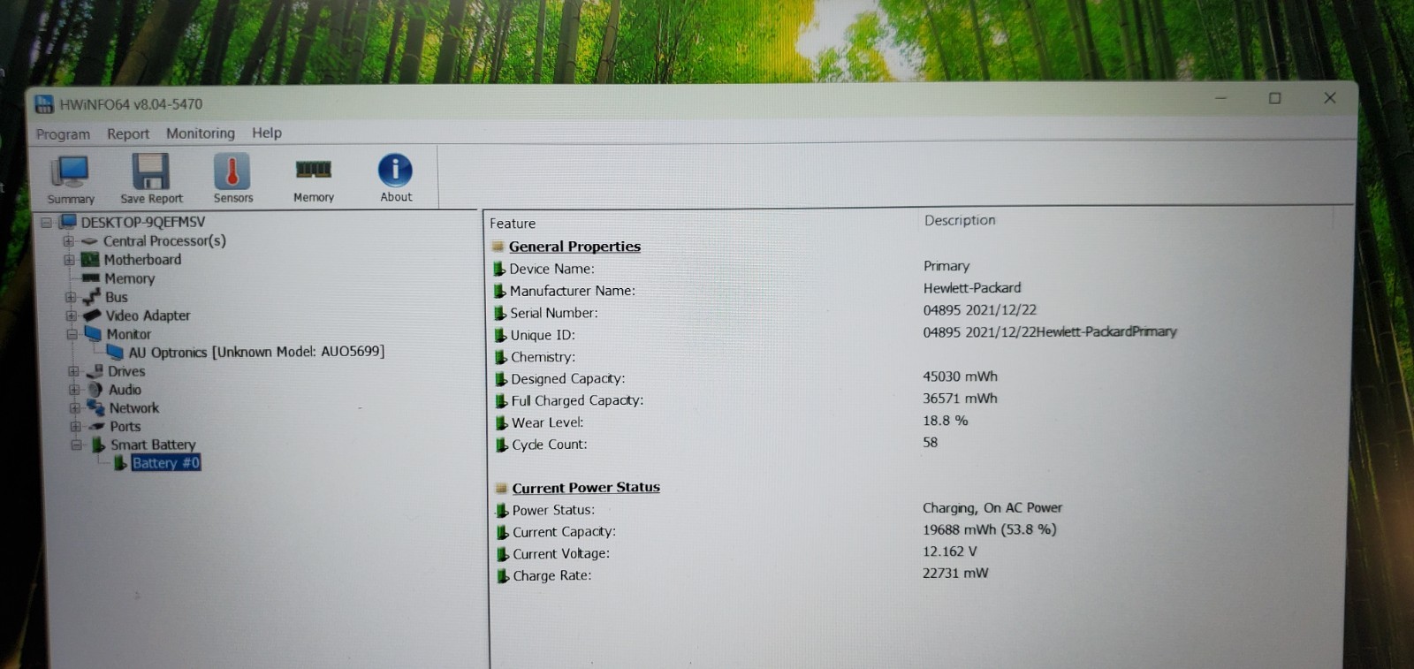1414x669 pixels.
Task: Click the HWiNFO64 title bar app icon
Action: click(x=44, y=104)
